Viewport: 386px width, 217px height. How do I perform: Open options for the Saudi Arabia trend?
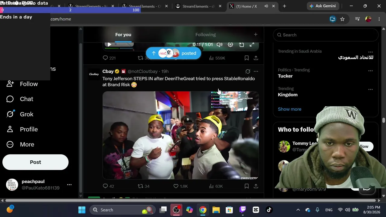point(371,52)
